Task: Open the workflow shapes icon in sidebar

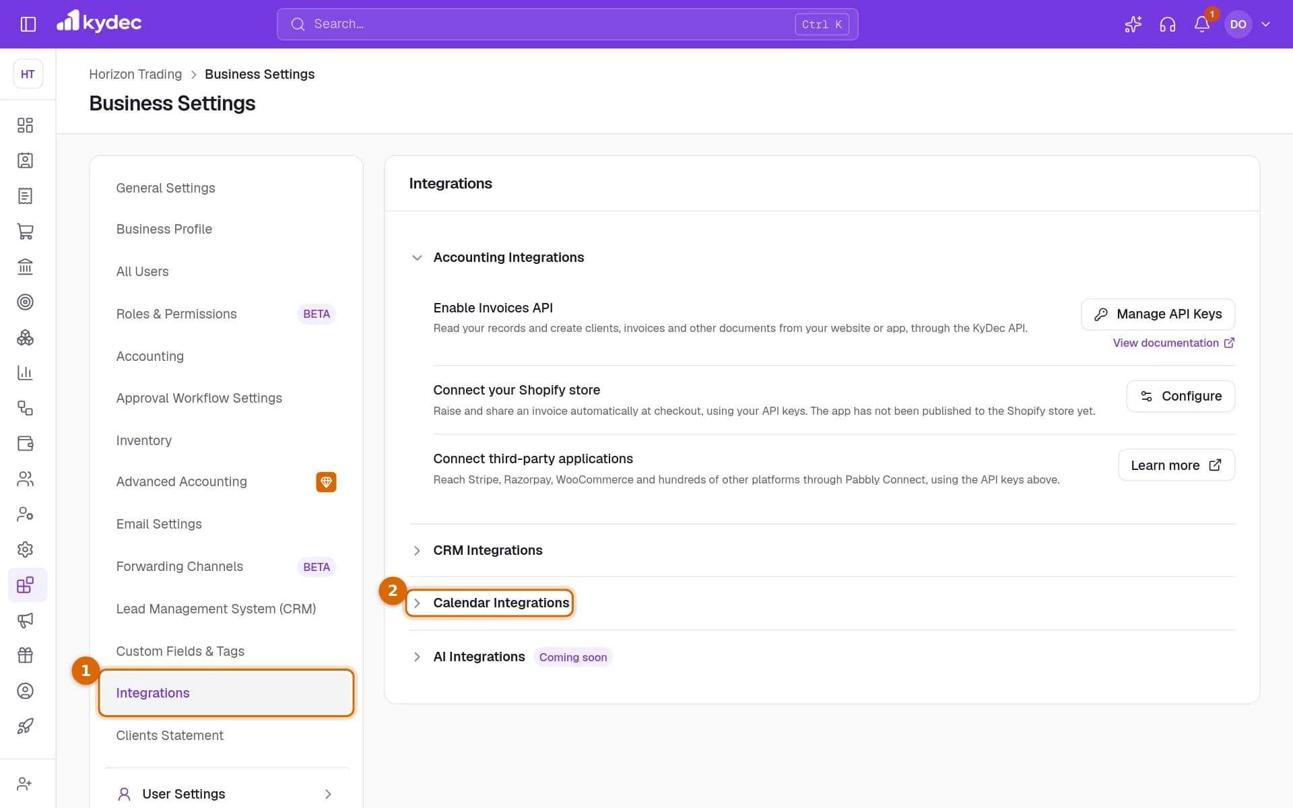Action: click(x=25, y=408)
